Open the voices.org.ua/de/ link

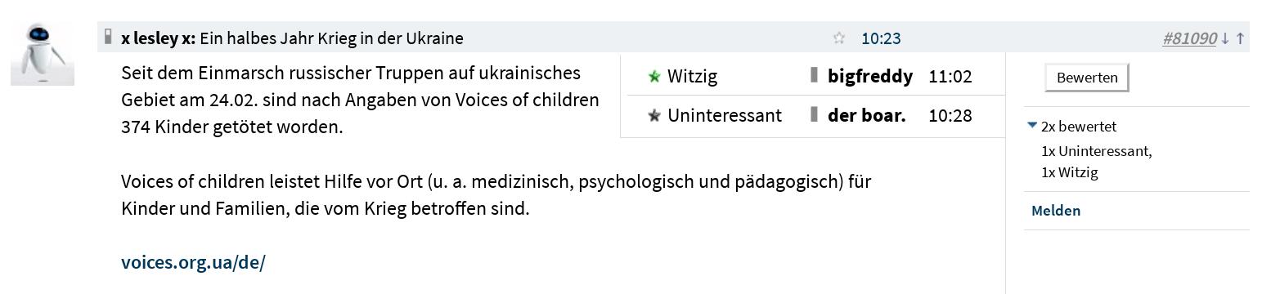[x=193, y=262]
